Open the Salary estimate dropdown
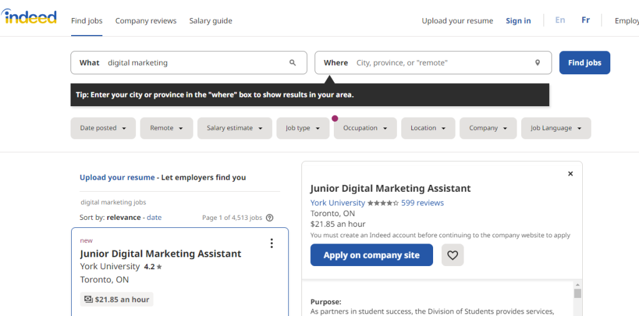This screenshot has height=316, width=639. point(235,128)
